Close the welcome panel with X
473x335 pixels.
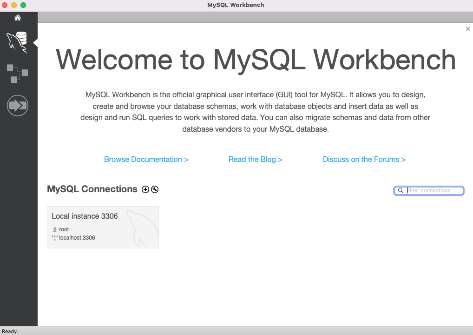point(467,29)
